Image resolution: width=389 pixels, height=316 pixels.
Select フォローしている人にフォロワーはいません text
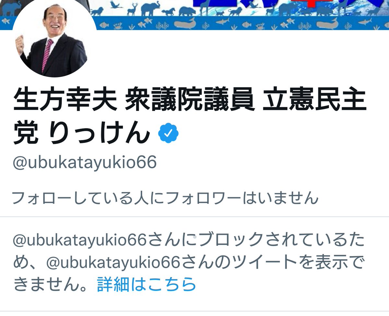pos(165,198)
